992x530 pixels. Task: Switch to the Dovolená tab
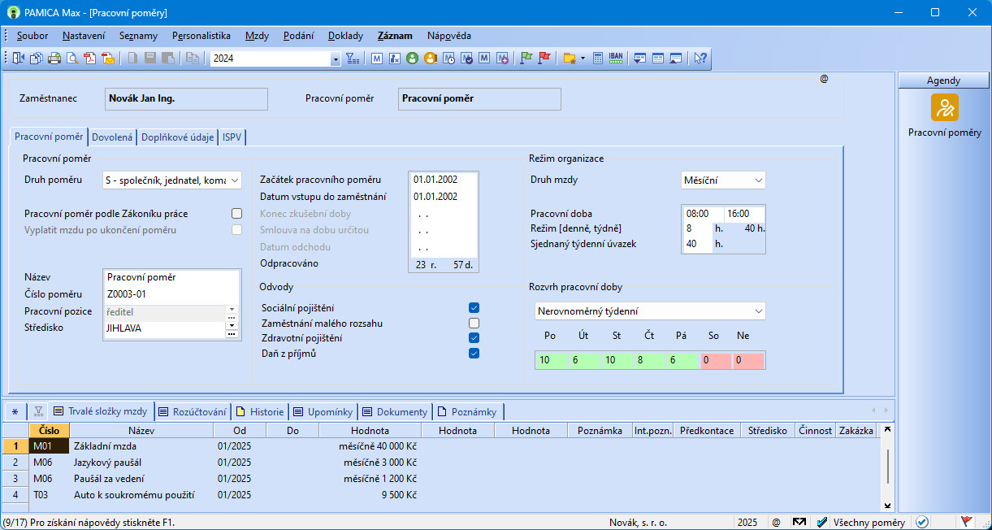pyautogui.click(x=112, y=137)
